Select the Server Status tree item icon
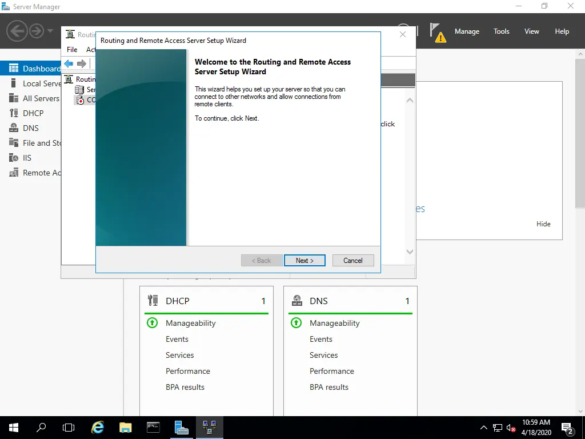 coord(79,90)
